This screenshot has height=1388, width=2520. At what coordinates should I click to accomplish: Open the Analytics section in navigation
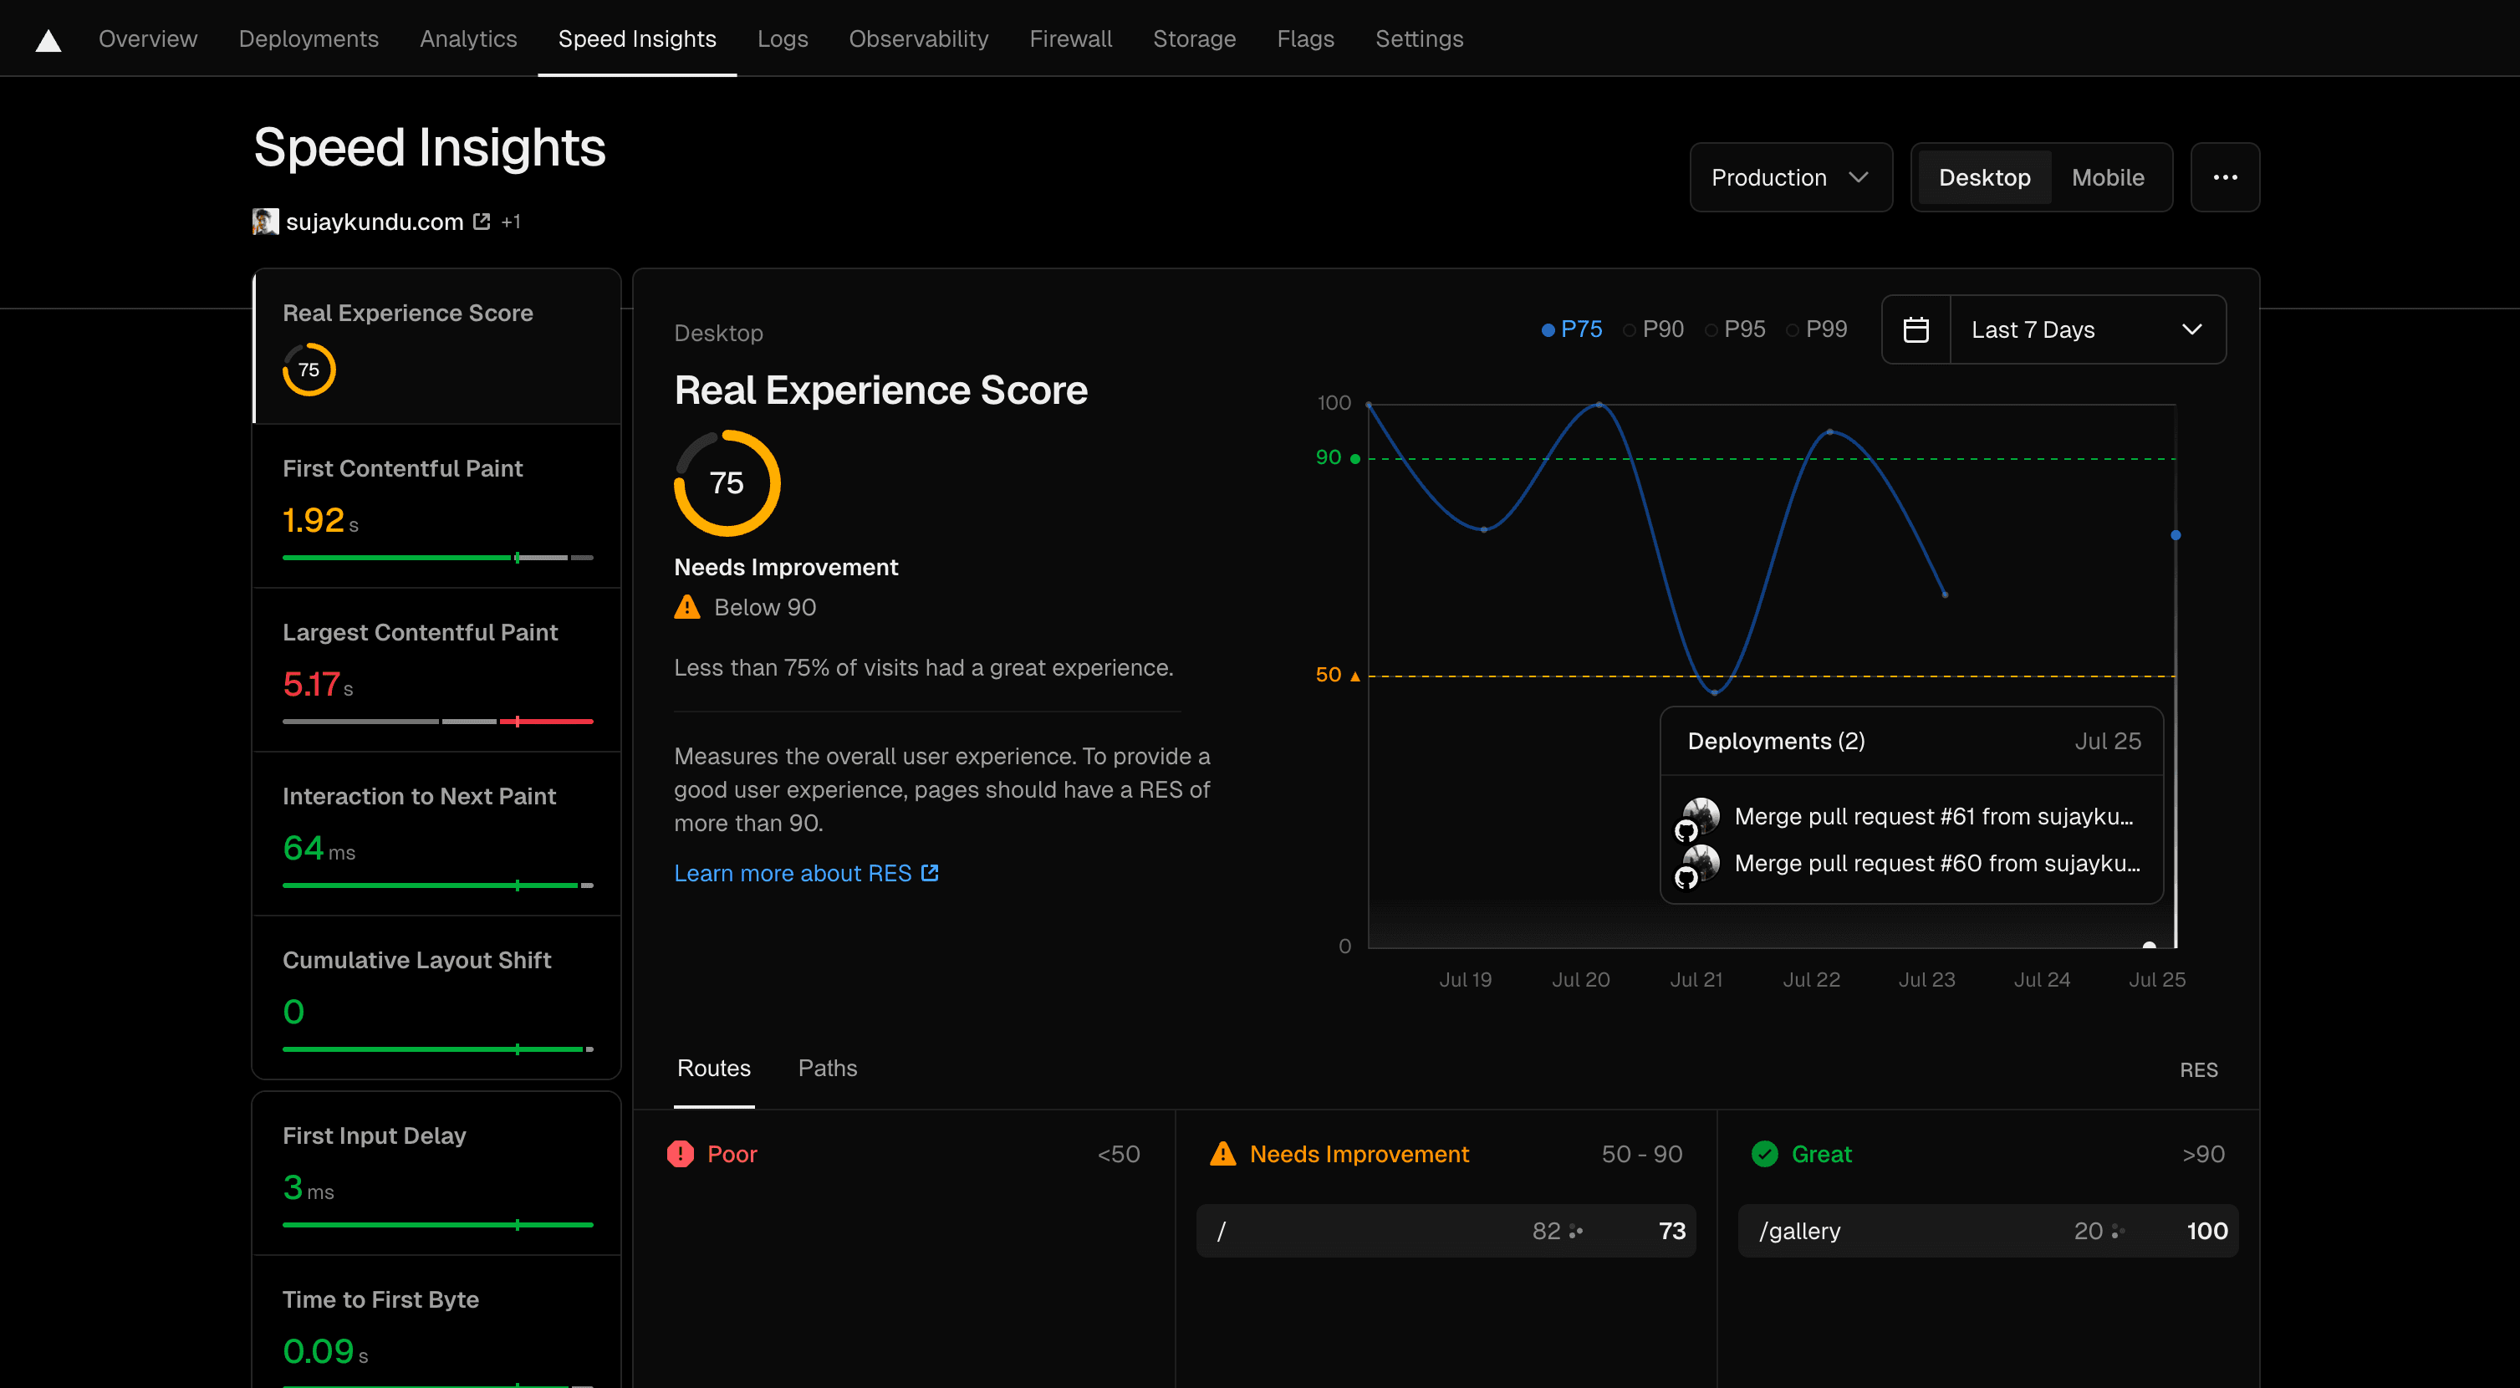[468, 38]
